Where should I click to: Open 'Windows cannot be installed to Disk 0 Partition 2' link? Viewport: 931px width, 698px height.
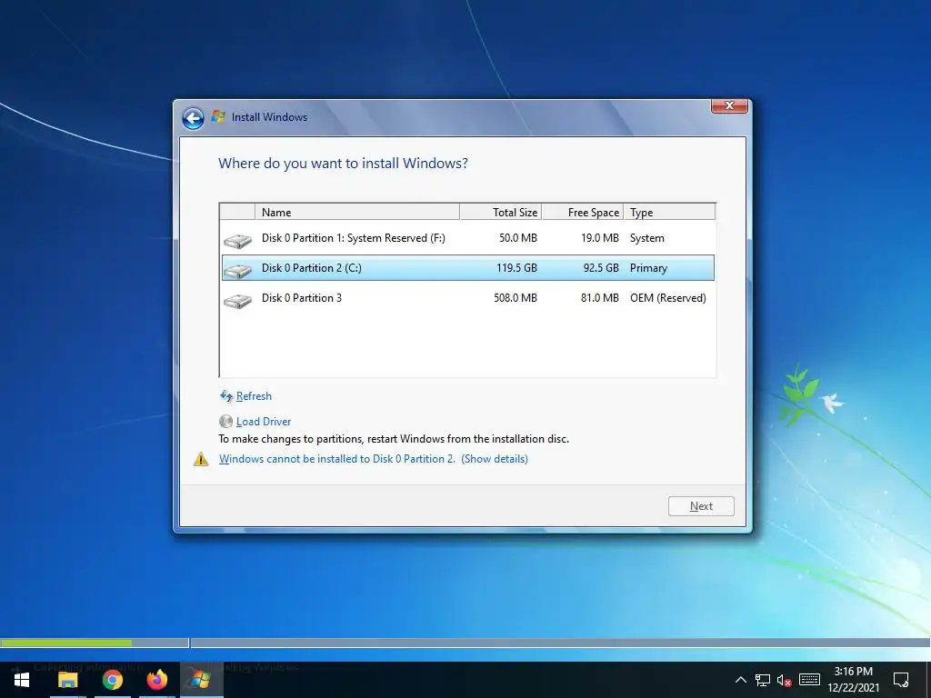tap(336, 459)
